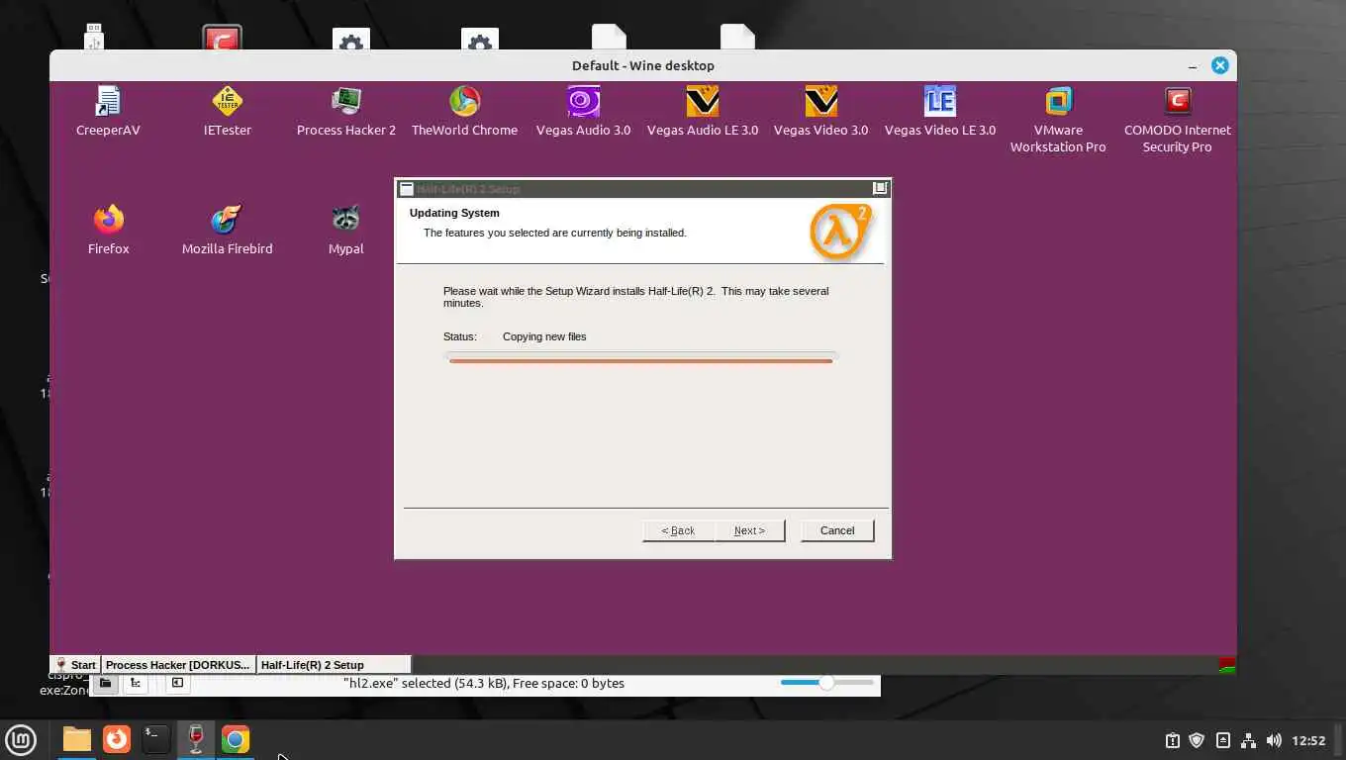Open the 12:52 clock calendar
Viewport: 1346px width, 760px height.
tap(1308, 740)
